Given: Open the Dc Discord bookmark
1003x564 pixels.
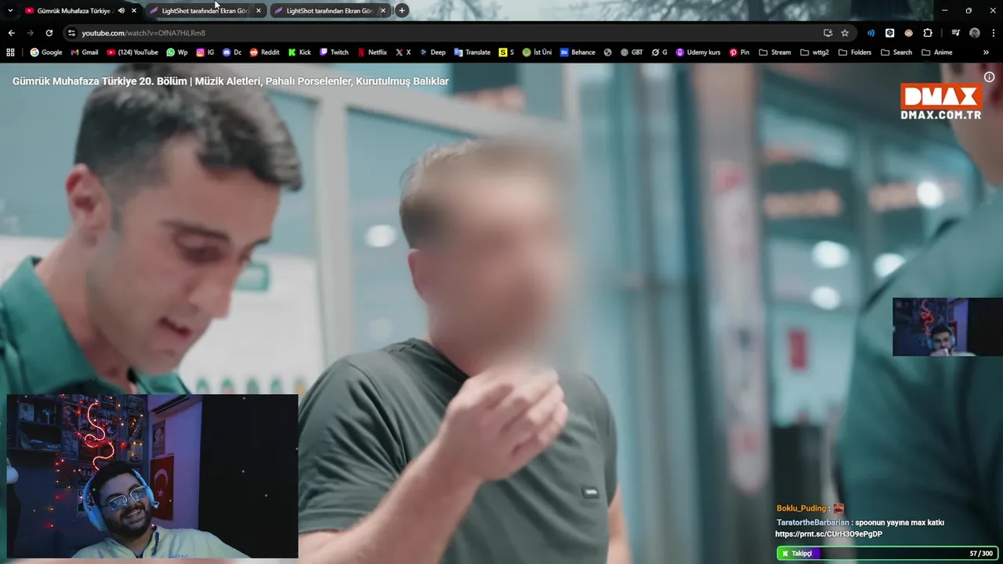Looking at the screenshot, I should click(232, 52).
